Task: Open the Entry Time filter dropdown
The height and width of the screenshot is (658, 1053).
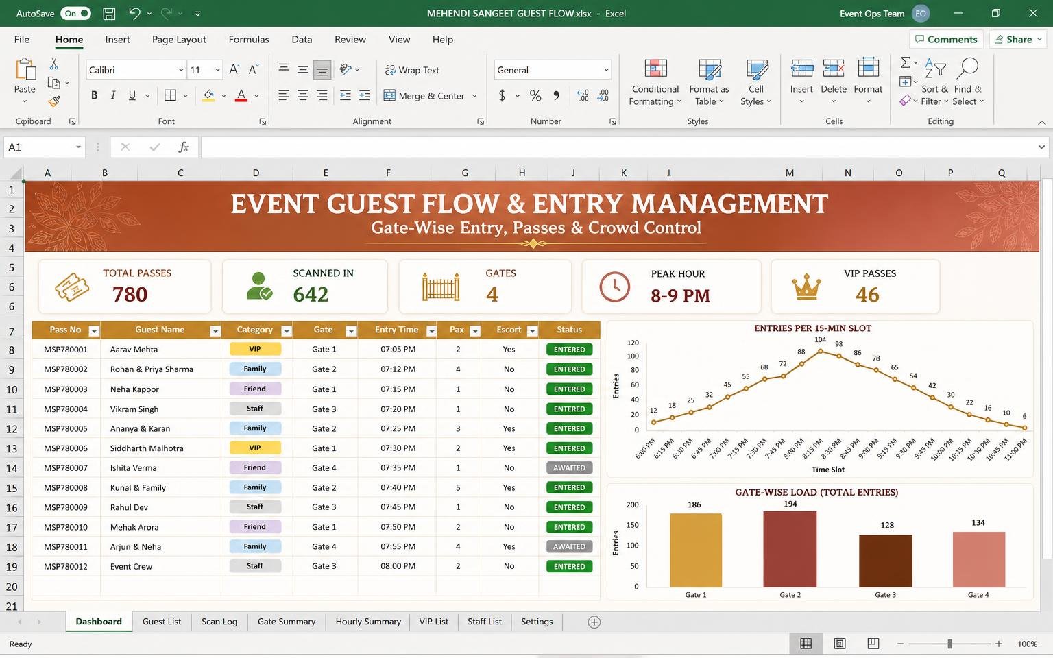Action: tap(431, 331)
